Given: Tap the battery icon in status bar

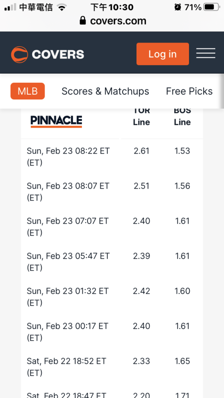Looking at the screenshot, I should point(212,7).
